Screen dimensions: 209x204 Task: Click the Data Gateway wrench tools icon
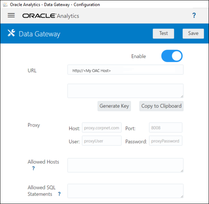pyautogui.click(x=11, y=33)
